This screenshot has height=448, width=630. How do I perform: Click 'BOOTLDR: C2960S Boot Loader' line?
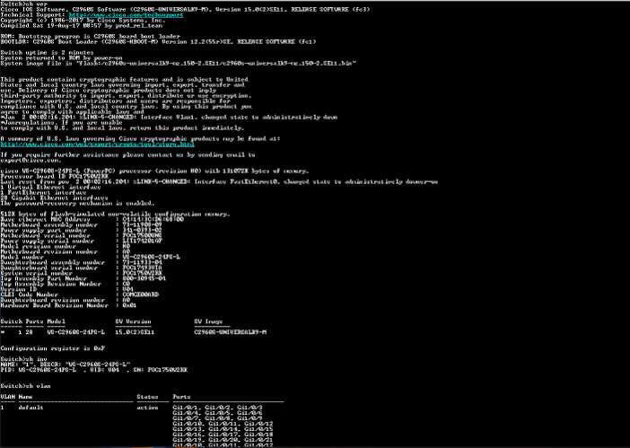pyautogui.click(x=158, y=42)
